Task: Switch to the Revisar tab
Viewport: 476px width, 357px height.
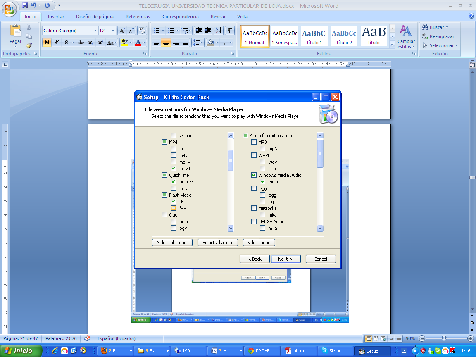Action: pyautogui.click(x=218, y=17)
